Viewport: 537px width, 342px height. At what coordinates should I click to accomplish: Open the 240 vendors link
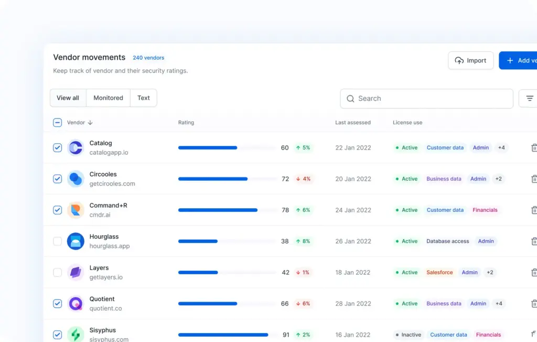pos(148,58)
